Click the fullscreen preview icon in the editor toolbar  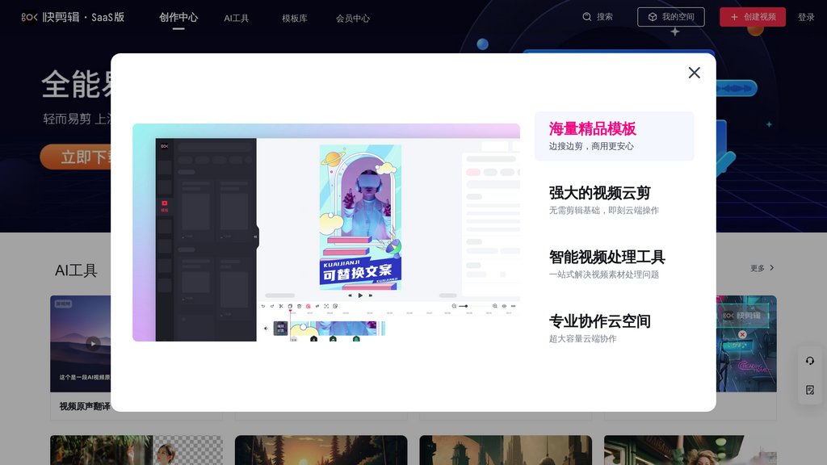(326, 307)
